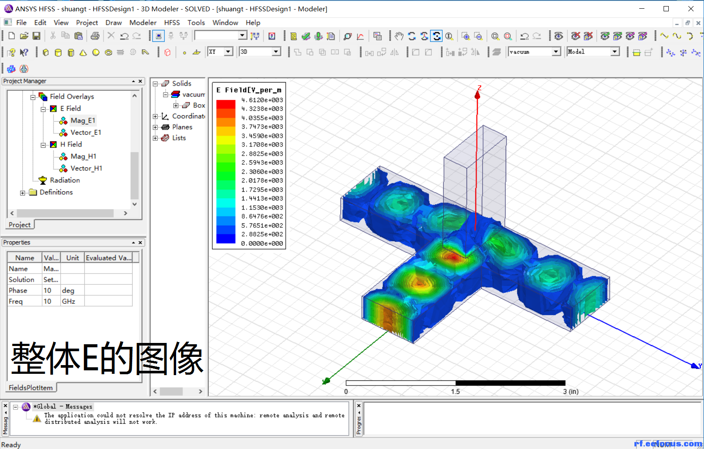Click the Draw cone icon
The image size is (704, 449).
pyautogui.click(x=83, y=53)
